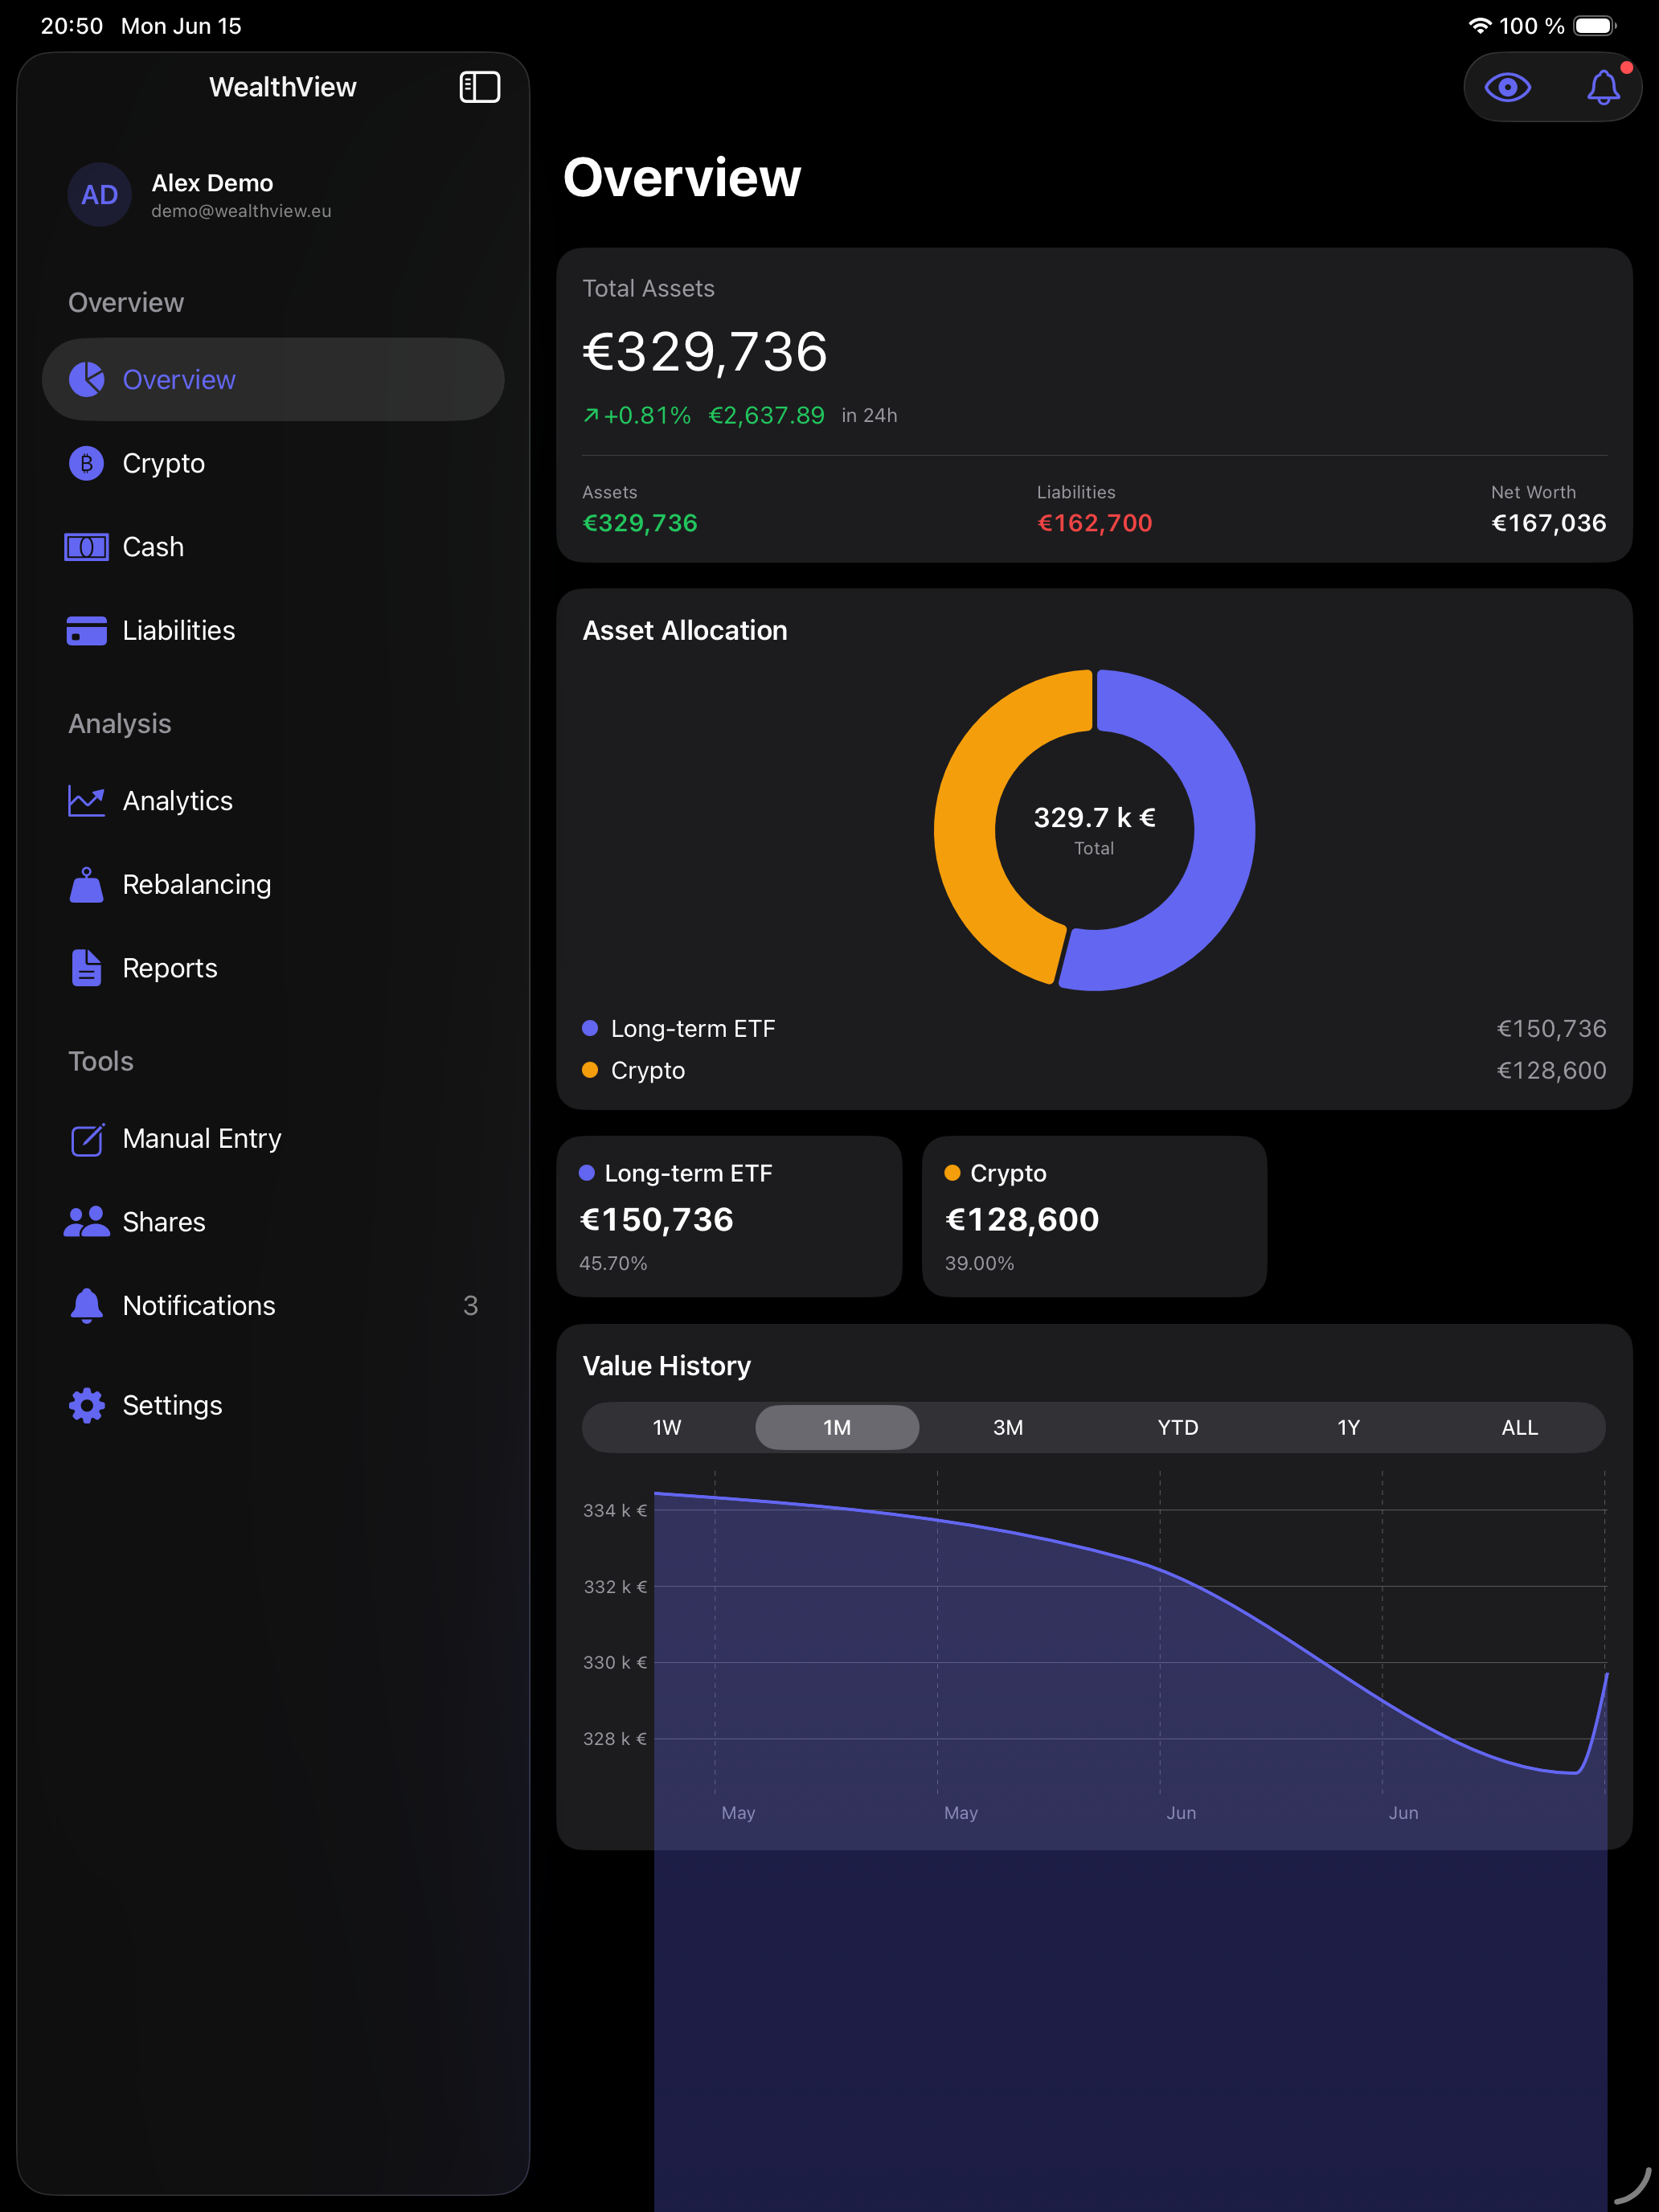Viewport: 1659px width, 2212px height.
Task: Click the +0.81% daily change
Action: point(637,415)
